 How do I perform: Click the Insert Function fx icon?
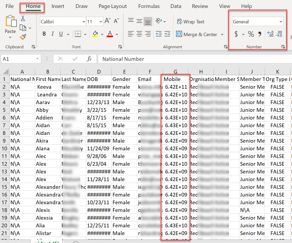coord(89,59)
